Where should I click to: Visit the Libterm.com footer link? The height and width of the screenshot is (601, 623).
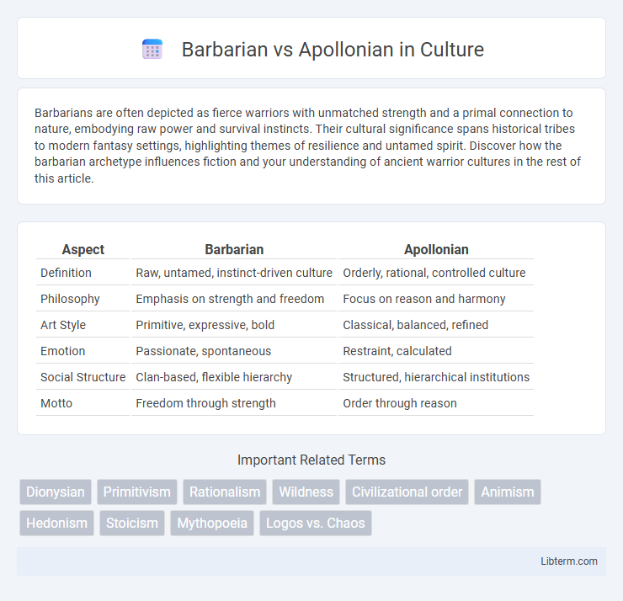[x=568, y=561]
